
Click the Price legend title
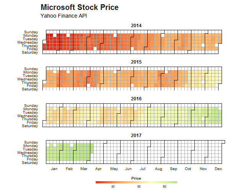tap(136, 178)
